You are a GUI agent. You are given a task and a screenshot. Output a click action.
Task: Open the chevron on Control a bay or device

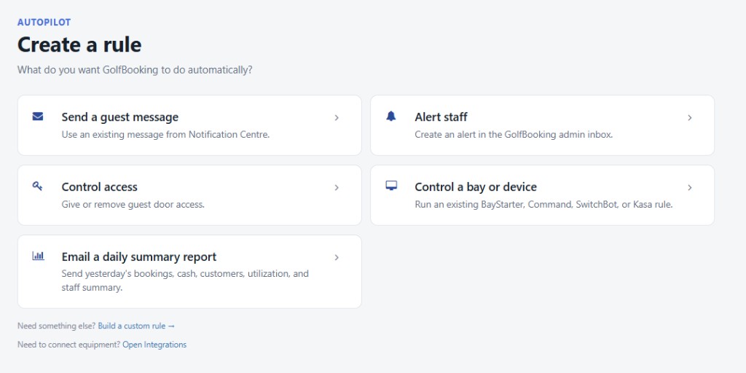coord(689,187)
